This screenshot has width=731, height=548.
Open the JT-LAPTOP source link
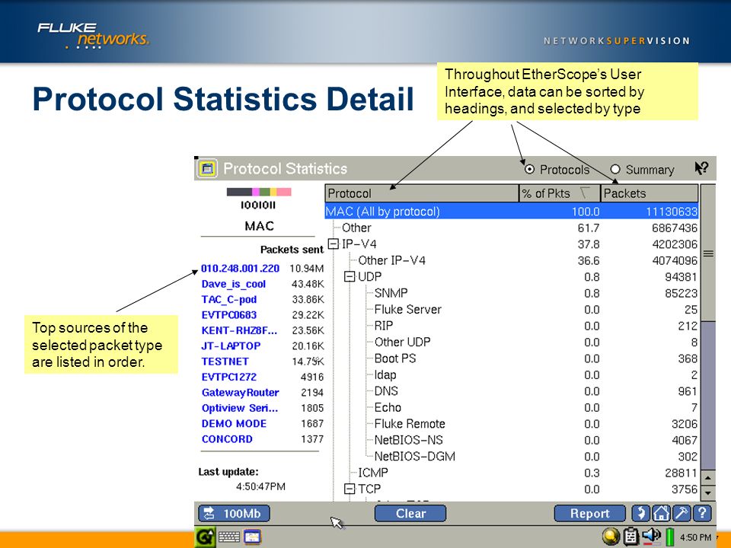[231, 346]
